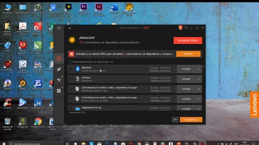259x145 pixels.
Task: Click the taskbar clock
Action: tap(244, 143)
